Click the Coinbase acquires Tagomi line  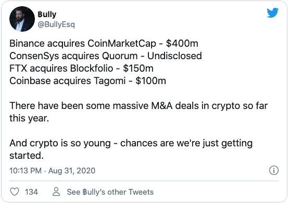[87, 81]
